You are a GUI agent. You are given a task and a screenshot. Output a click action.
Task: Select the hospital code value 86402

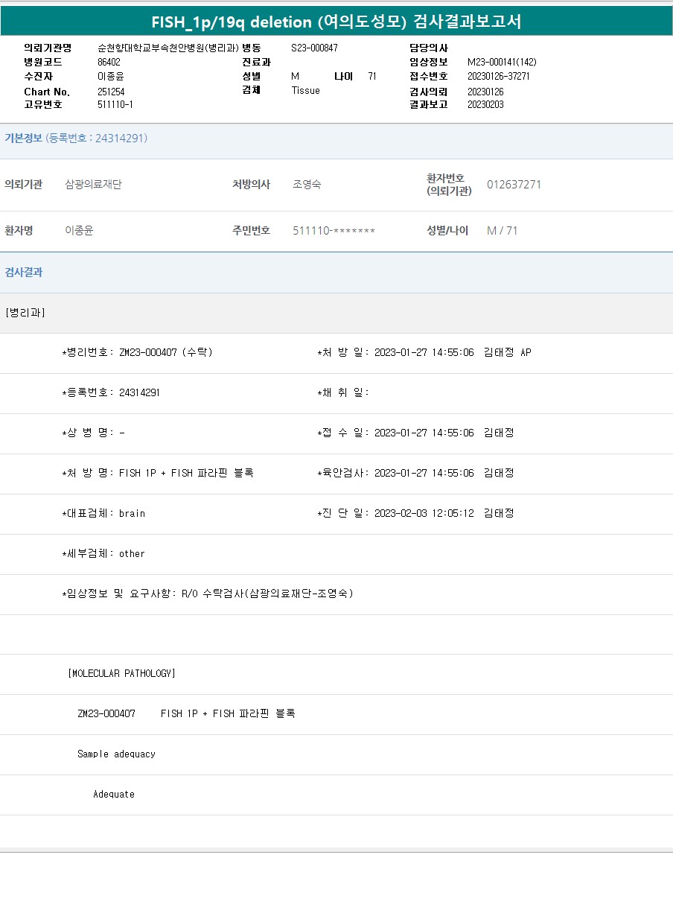tap(109, 62)
